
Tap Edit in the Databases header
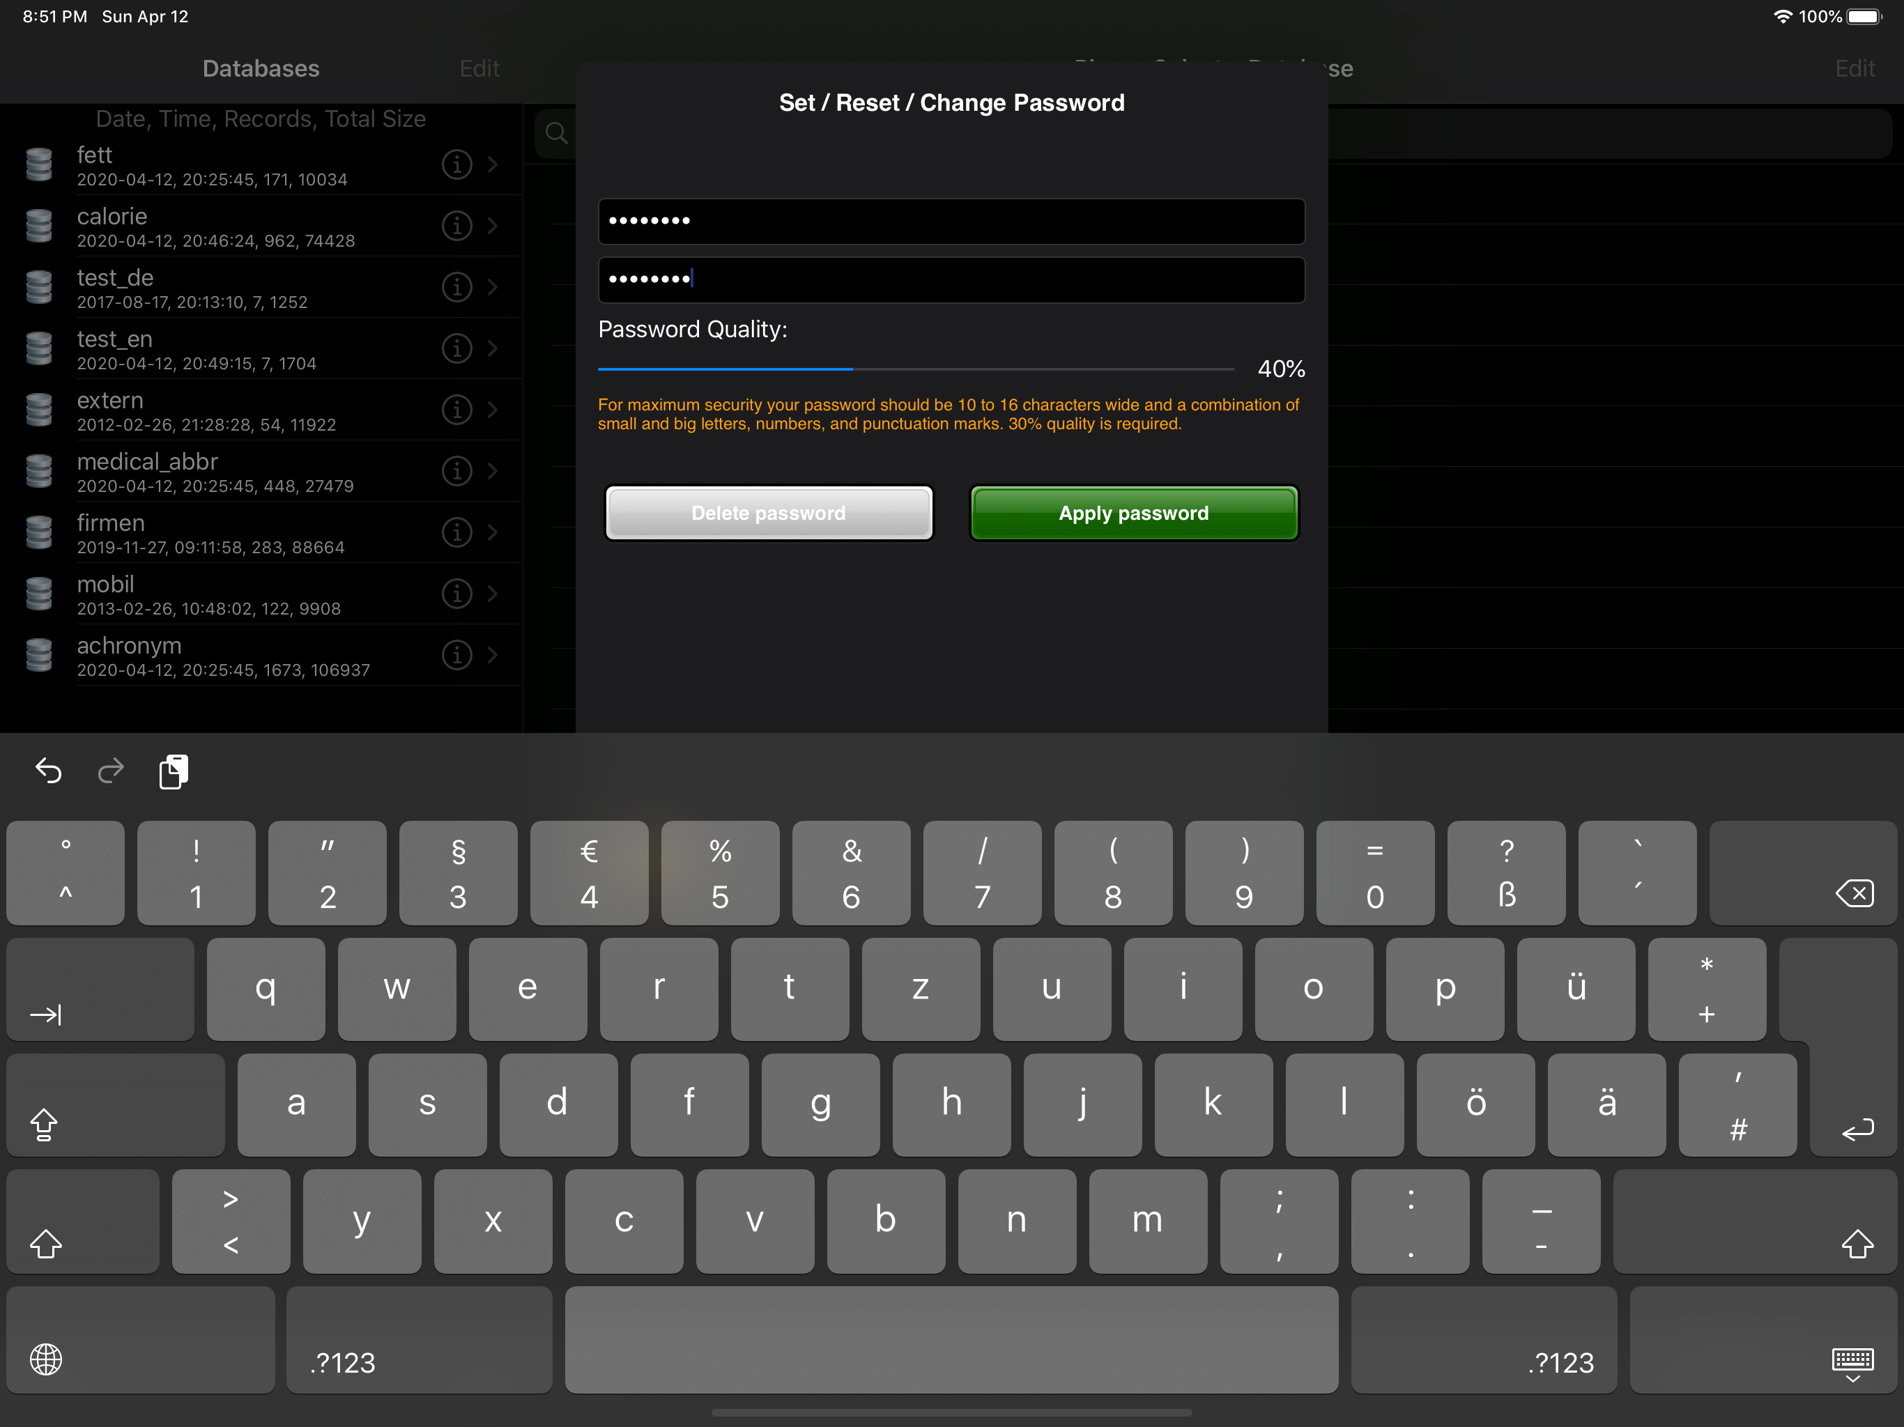[x=479, y=69]
